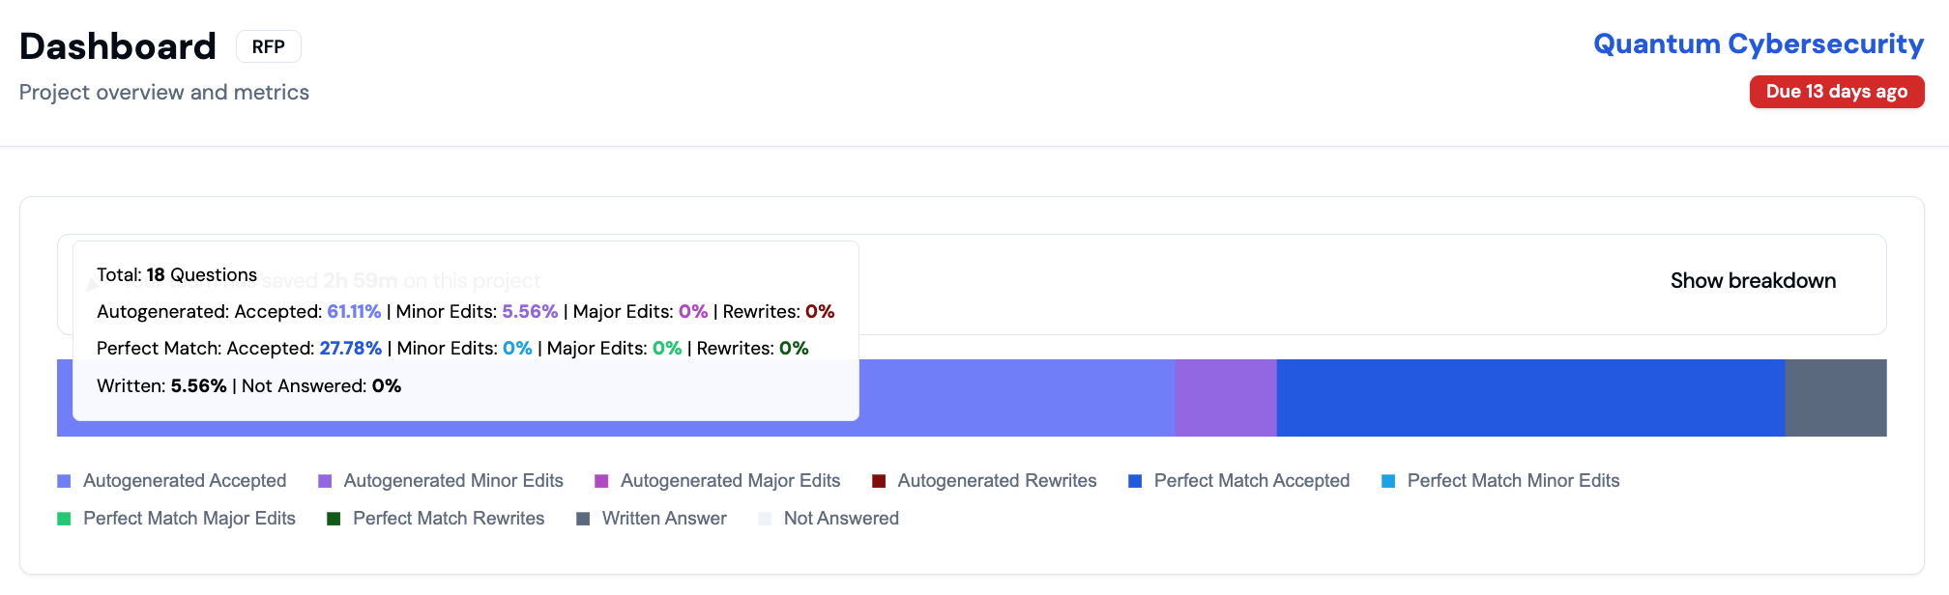Click the Autogenerated Minor Edits legend label
1949x595 pixels.
453,481
